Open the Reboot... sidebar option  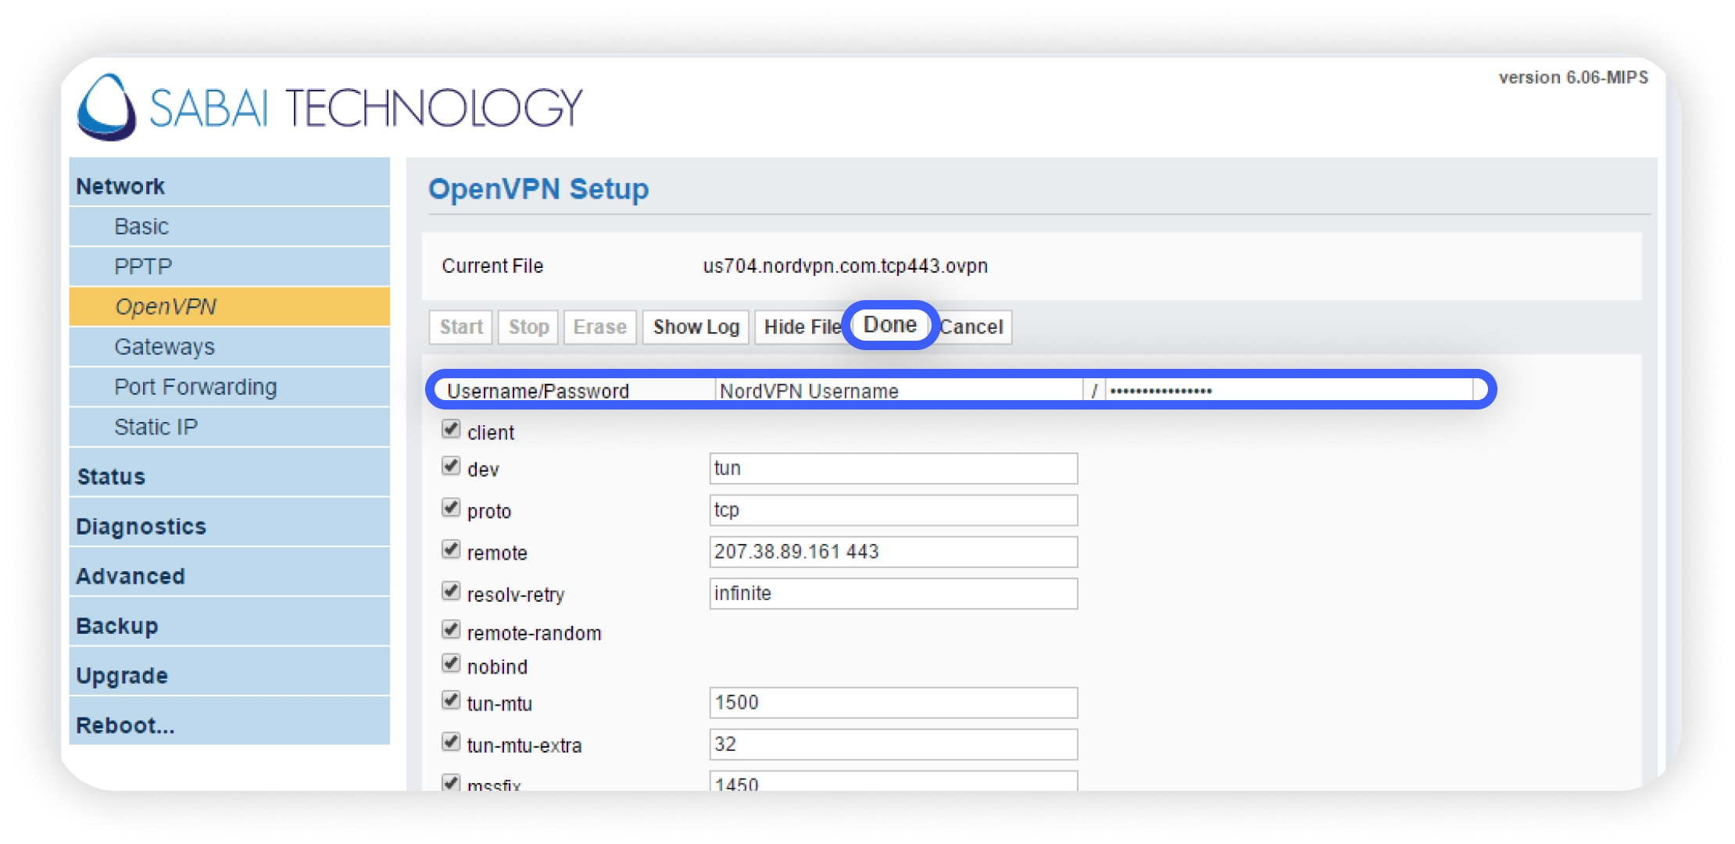(125, 726)
